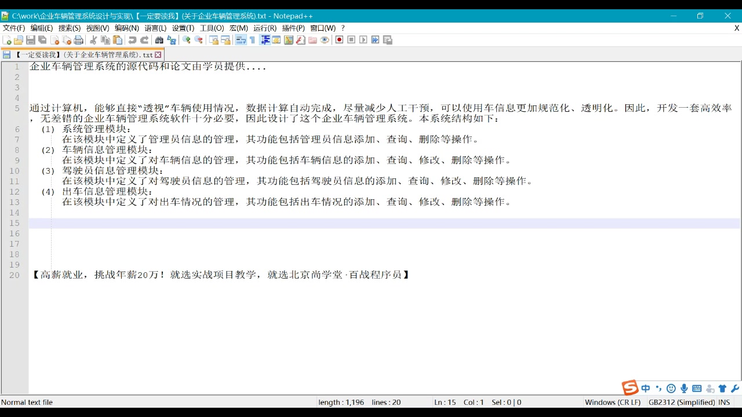Toggle the Indent Guide toolbar icon
742x417 pixels.
click(x=265, y=40)
